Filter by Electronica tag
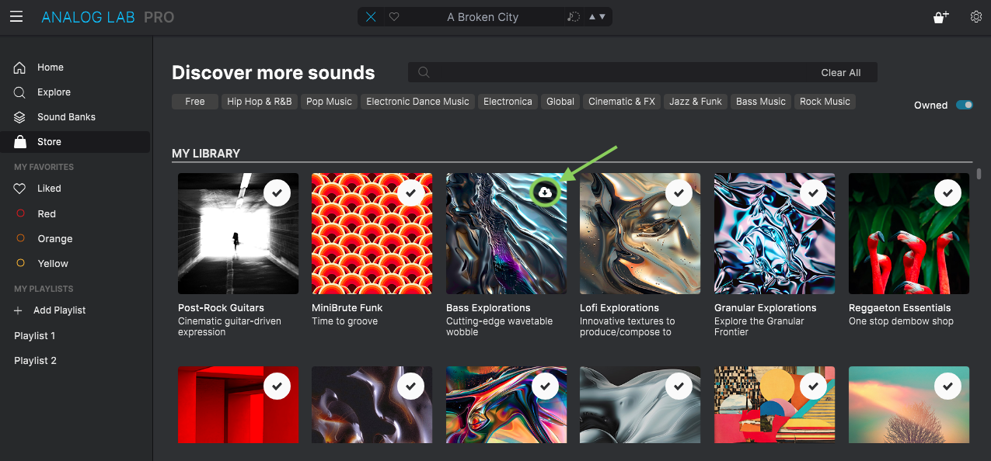The image size is (991, 461). tap(508, 102)
